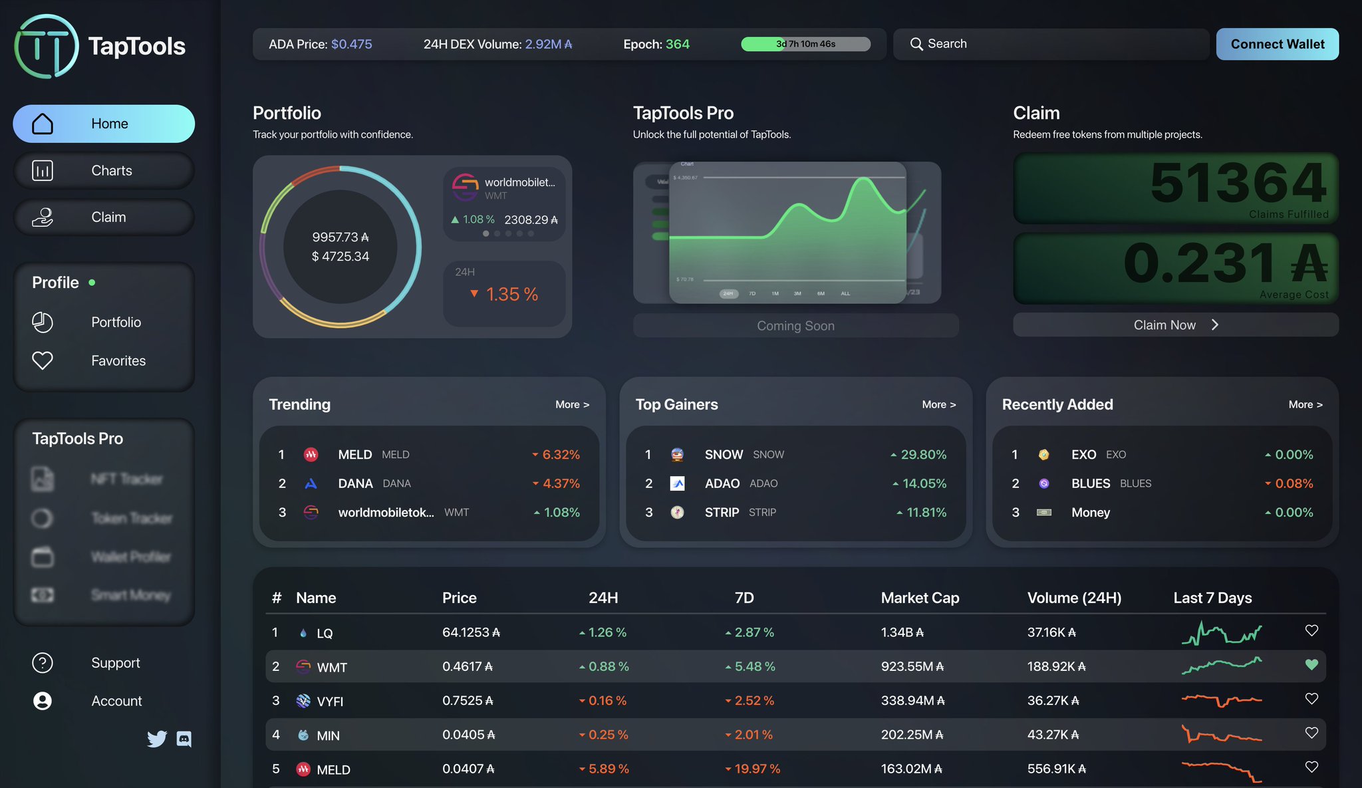Image resolution: width=1362 pixels, height=788 pixels.
Task: Open the Charts menu item
Action: coord(104,171)
